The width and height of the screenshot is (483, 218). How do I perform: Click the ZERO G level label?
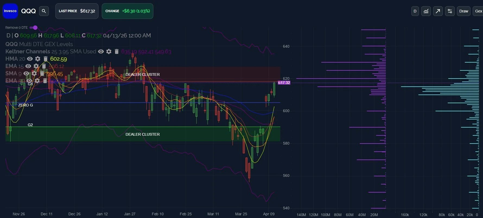pos(26,105)
